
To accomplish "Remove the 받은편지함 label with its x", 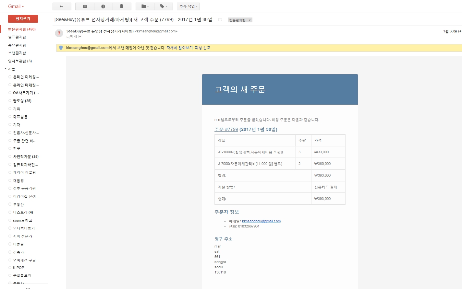I will click(x=249, y=20).
